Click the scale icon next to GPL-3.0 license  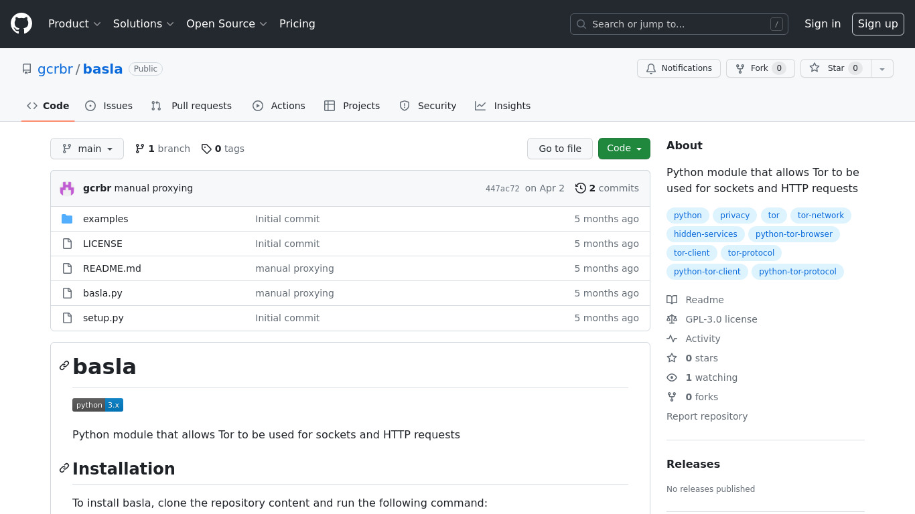pos(672,319)
